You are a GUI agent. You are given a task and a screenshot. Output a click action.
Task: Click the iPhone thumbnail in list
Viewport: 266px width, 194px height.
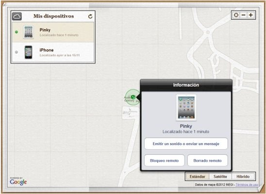pyautogui.click(x=28, y=52)
